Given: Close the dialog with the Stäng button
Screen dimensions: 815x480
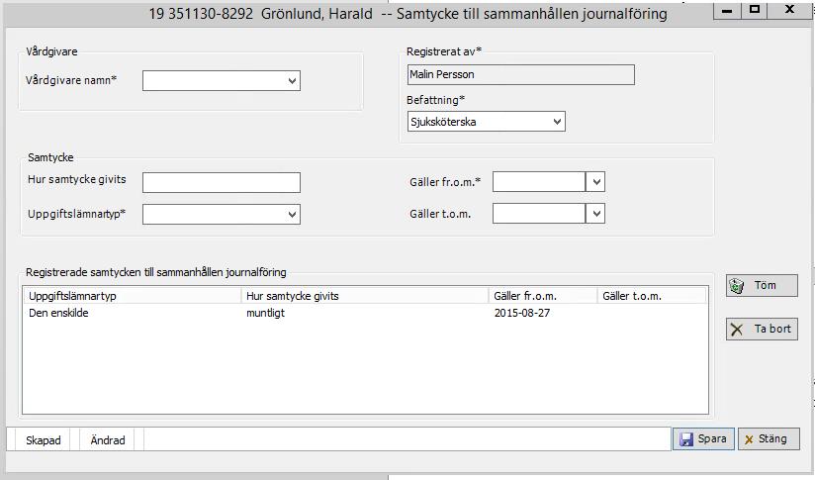Looking at the screenshot, I should [769, 438].
